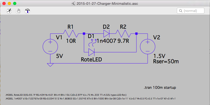This screenshot has height=105, width=210.
Task: Select the D2 diode symbol
Action: coord(106,33)
